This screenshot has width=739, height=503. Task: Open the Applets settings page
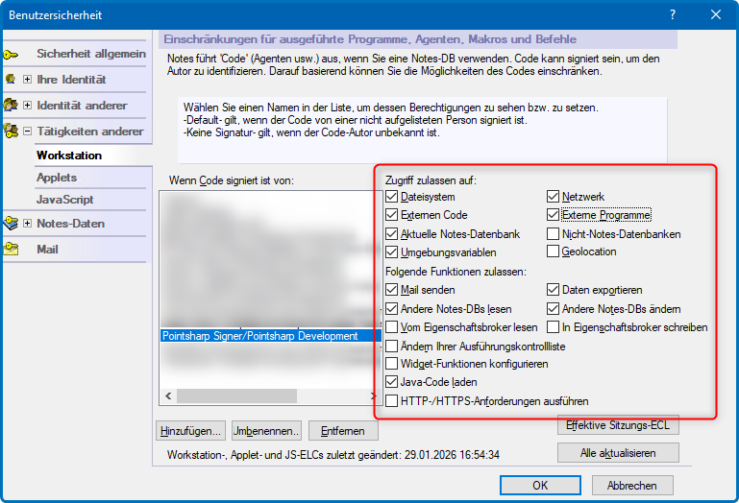click(x=57, y=178)
